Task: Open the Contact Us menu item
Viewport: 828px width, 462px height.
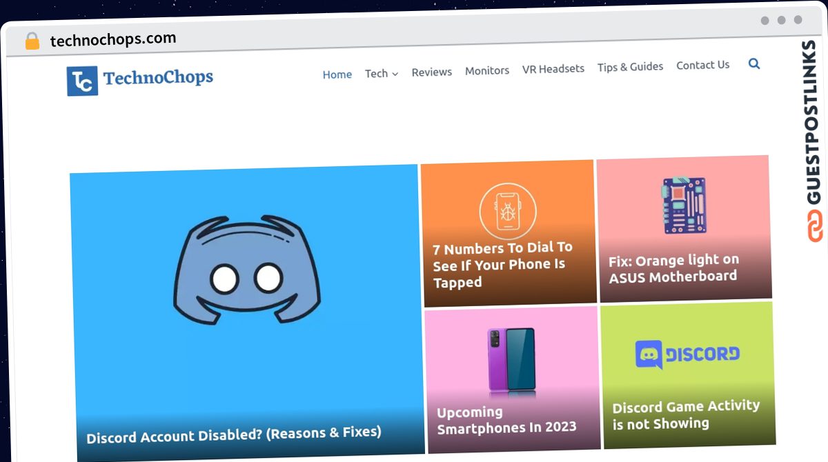Action: pos(703,65)
